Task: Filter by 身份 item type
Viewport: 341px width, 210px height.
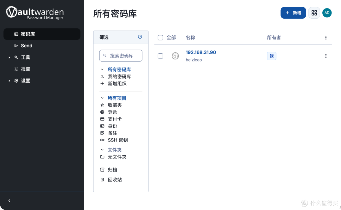Action: point(112,126)
